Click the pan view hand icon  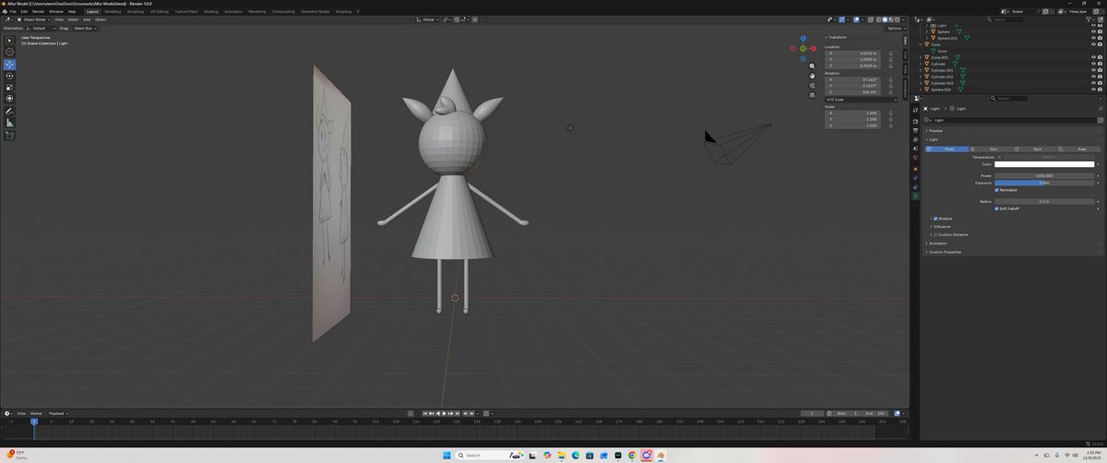click(x=812, y=76)
